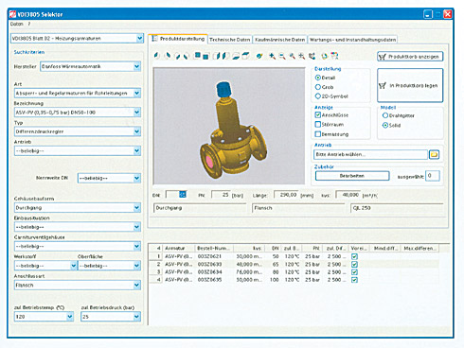Click the second isometric view icon in 3D toolbar
The image size is (464, 348).
[168, 56]
